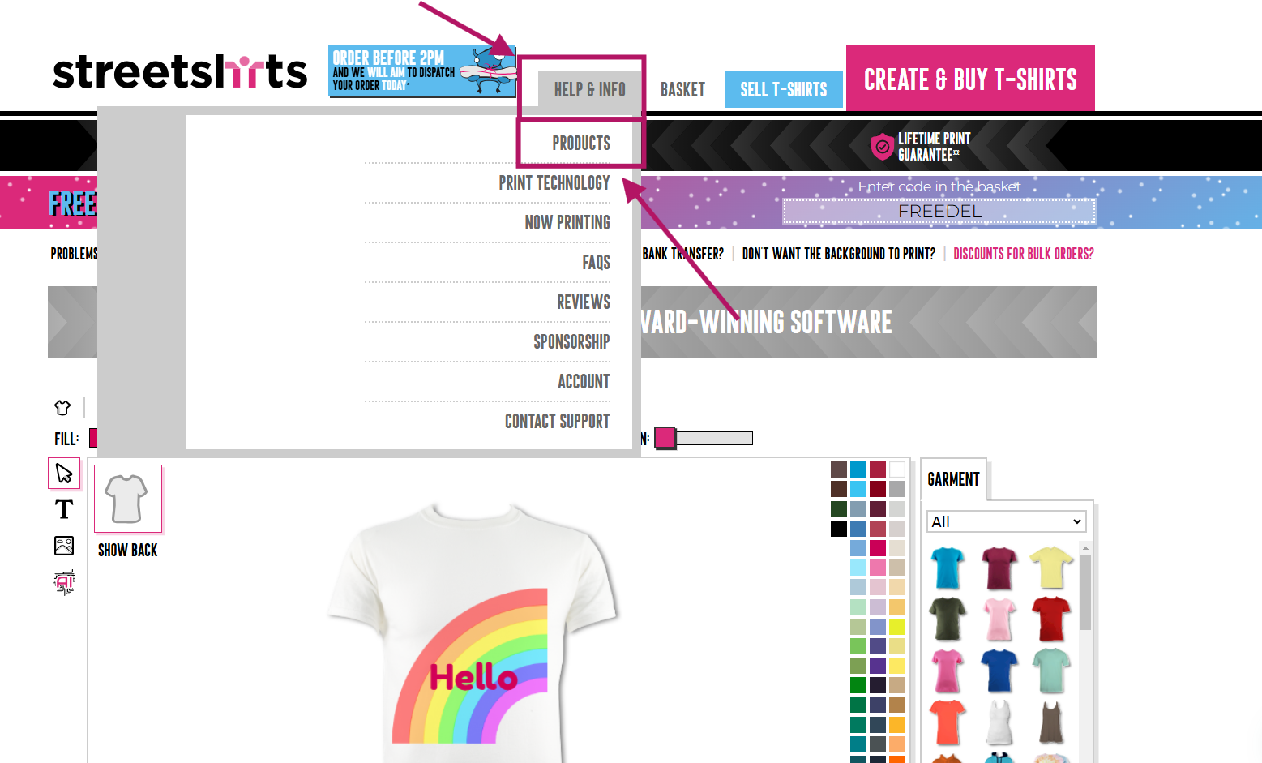Viewport: 1262px width, 763px height.
Task: Go to Contact Support
Action: [557, 422]
